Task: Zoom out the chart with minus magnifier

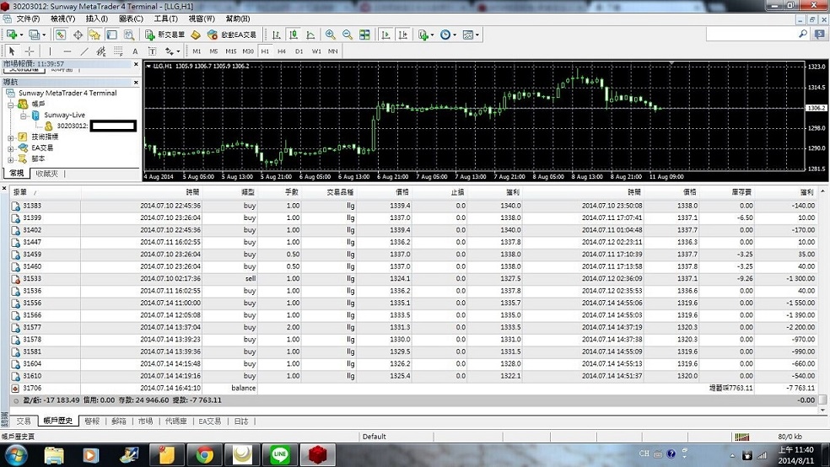Action: 348,35
